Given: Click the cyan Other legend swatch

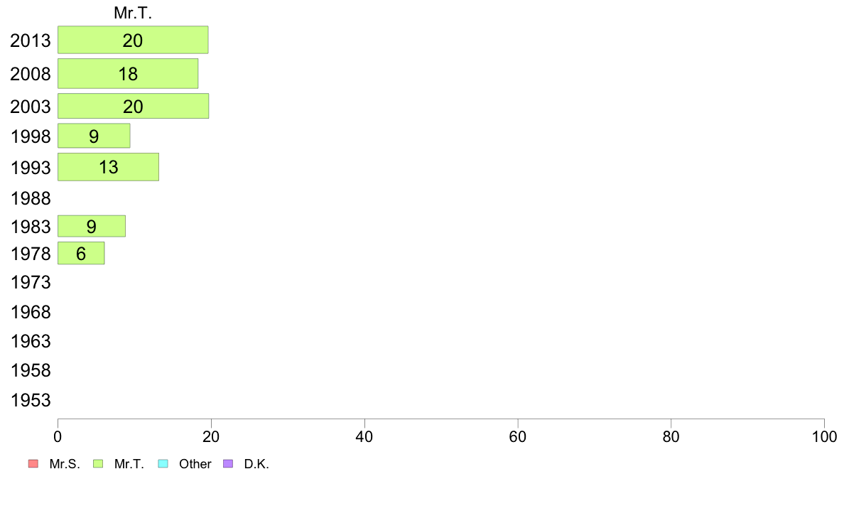Looking at the screenshot, I should (163, 464).
